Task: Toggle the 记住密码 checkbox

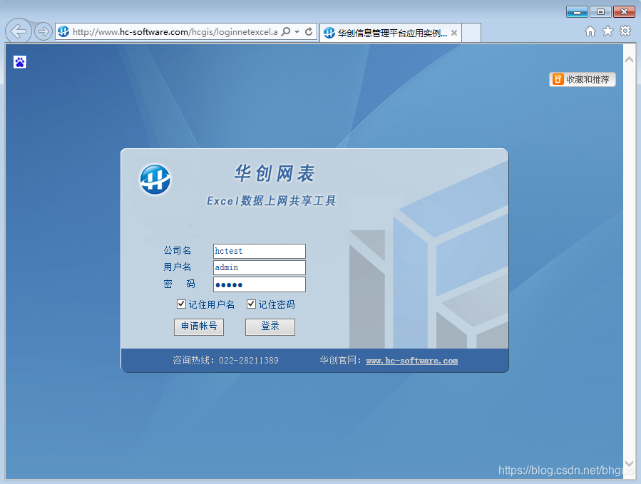Action: click(x=252, y=304)
